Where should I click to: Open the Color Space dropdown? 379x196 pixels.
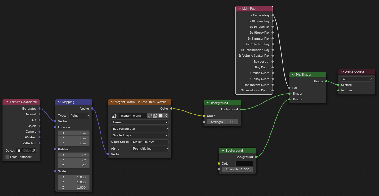pos(150,142)
